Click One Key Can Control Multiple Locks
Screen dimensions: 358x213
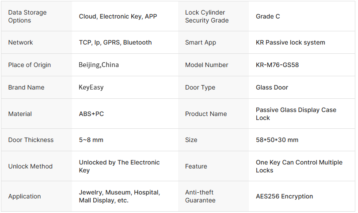click(x=299, y=166)
